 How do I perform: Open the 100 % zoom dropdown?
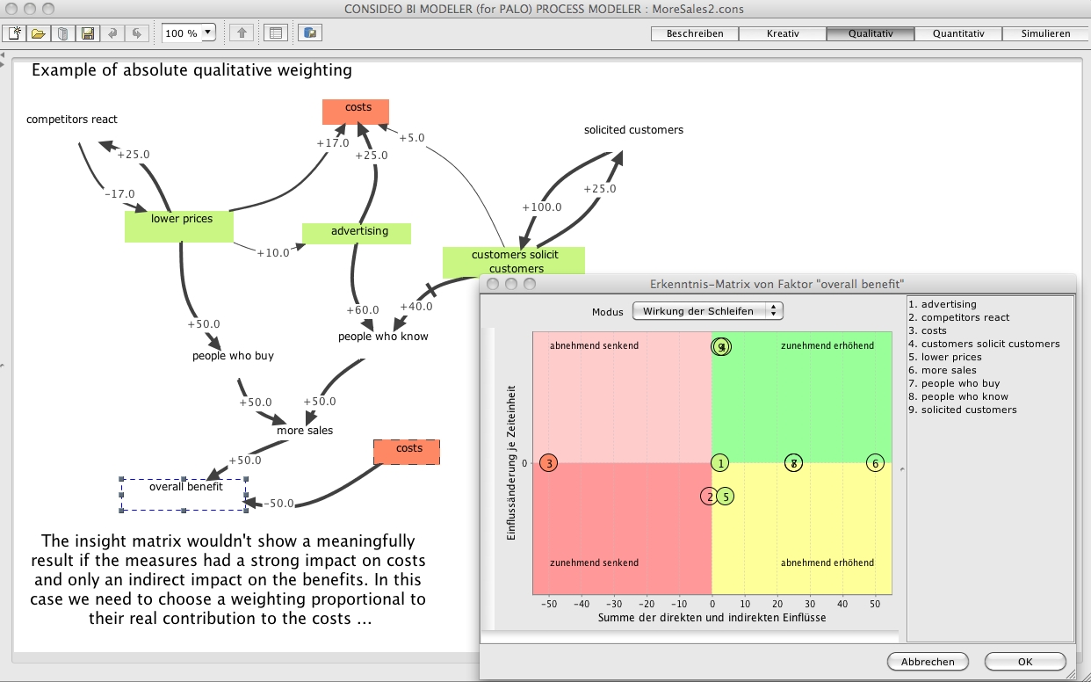click(x=208, y=33)
